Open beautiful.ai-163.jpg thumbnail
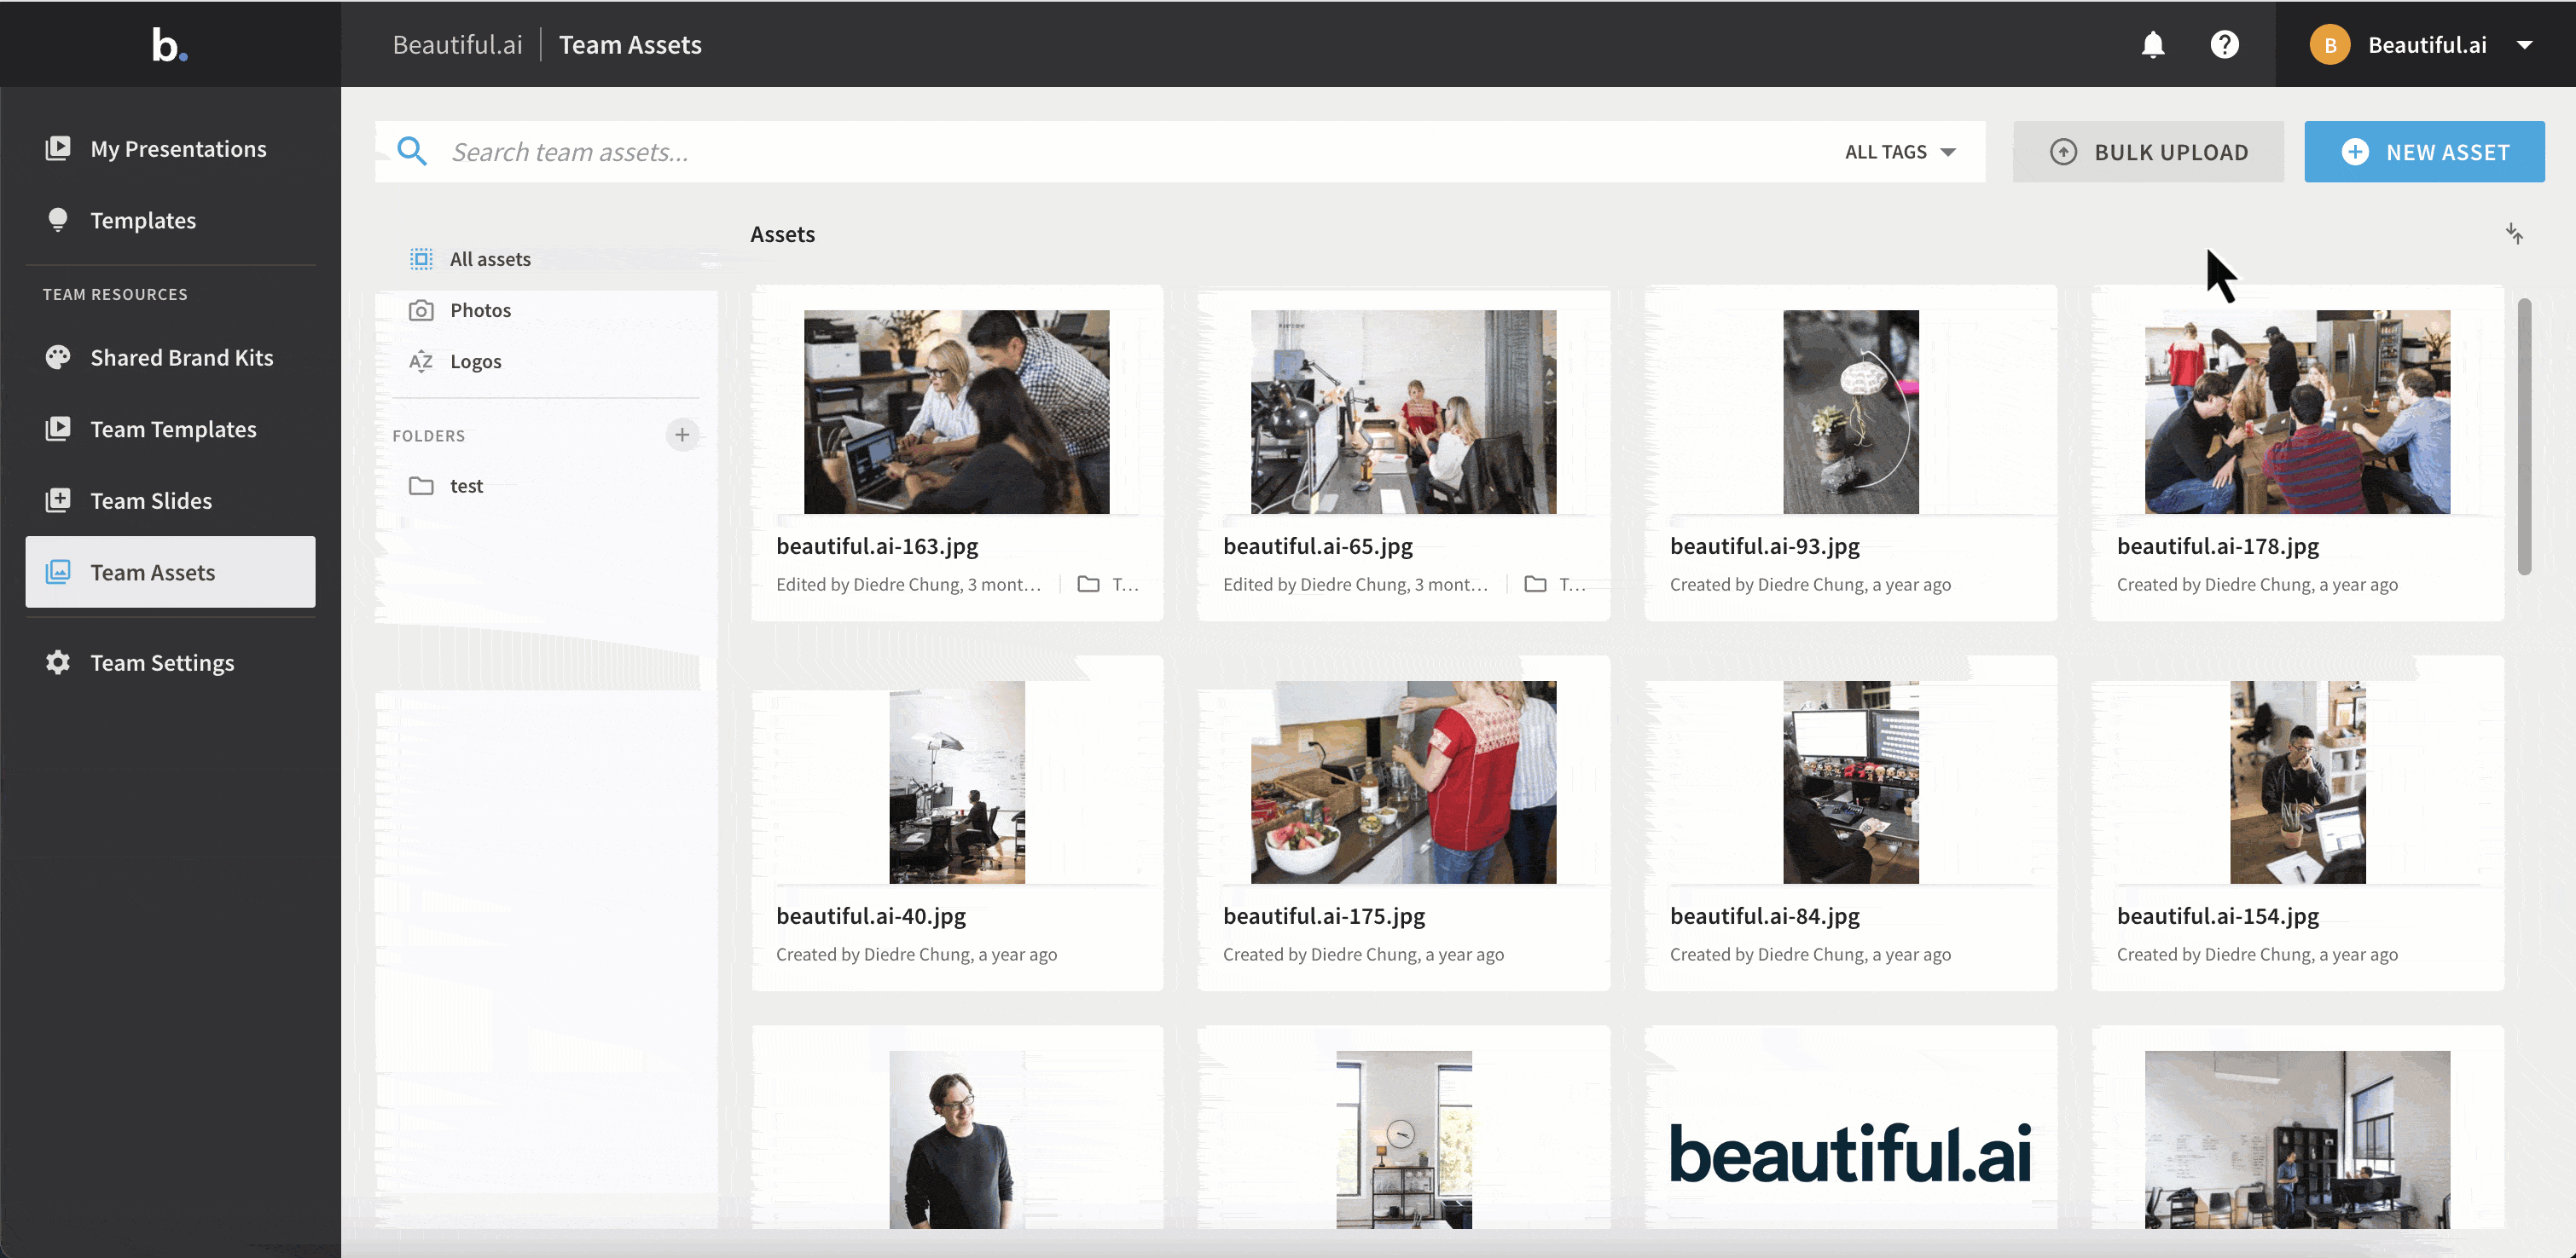This screenshot has width=2576, height=1258. 956,412
